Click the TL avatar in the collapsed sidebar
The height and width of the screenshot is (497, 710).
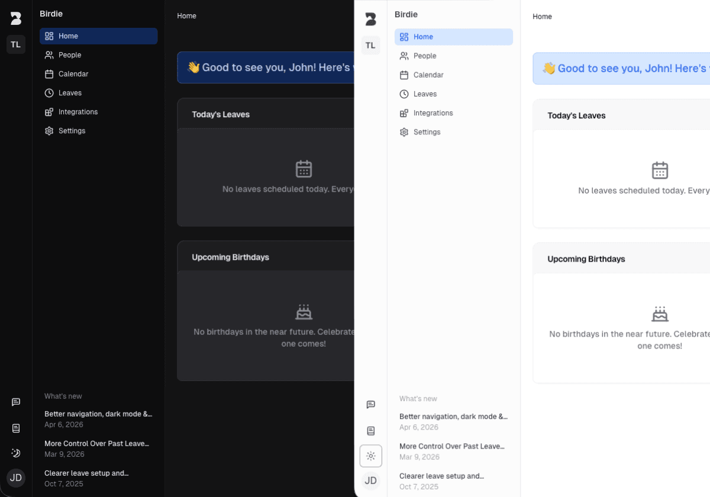point(15,44)
